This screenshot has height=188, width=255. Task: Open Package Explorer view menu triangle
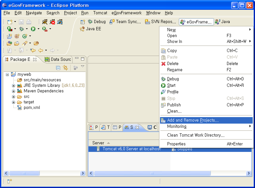83,66
